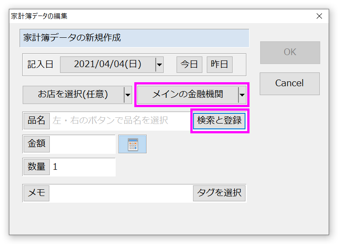
Task: Click the 金額 label button
Action: pos(36,144)
